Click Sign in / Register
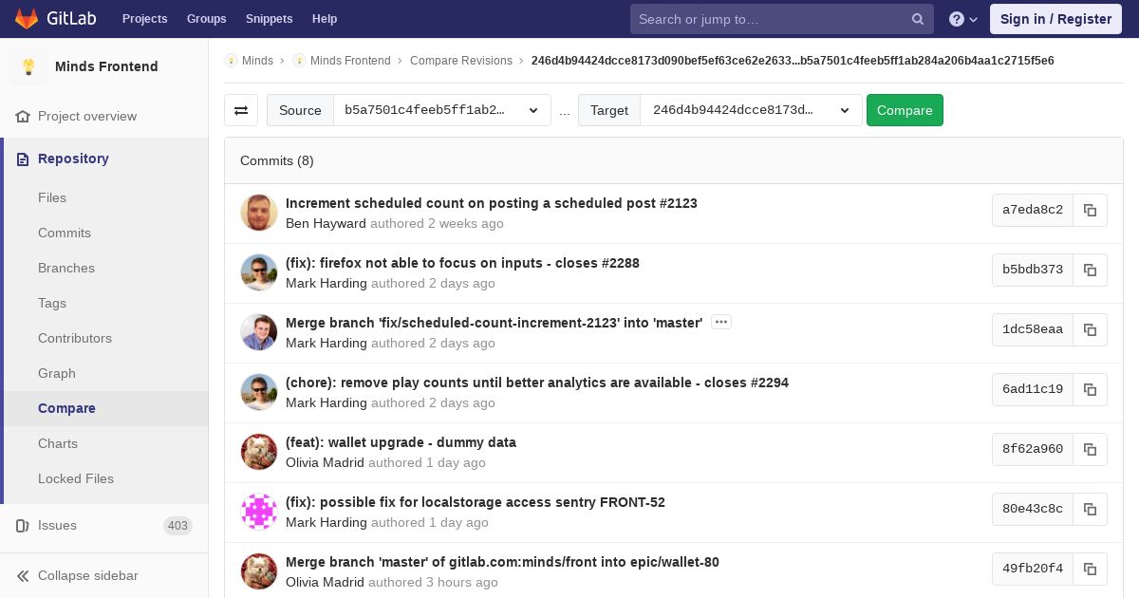1139x598 pixels. point(1055,19)
